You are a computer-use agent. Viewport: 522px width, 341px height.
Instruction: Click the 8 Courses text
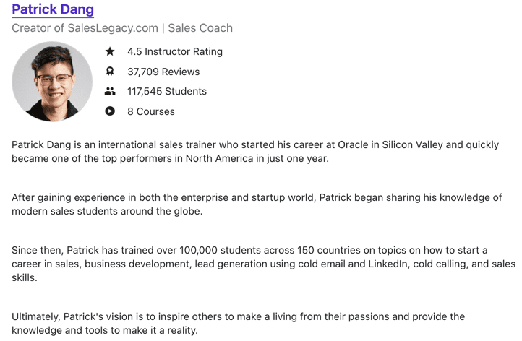point(151,111)
